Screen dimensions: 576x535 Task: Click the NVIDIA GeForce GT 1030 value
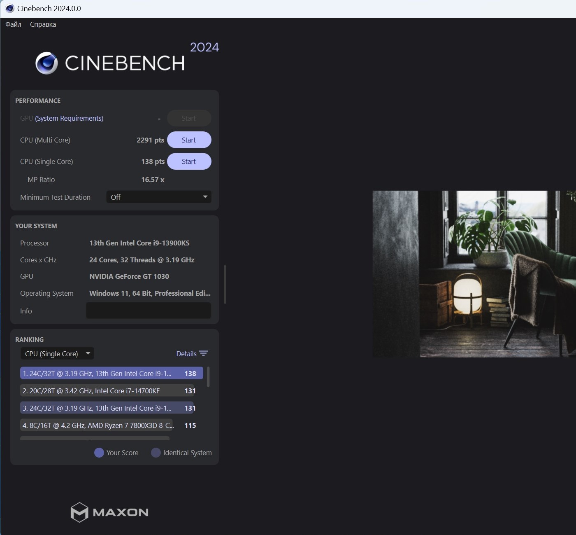[129, 276]
